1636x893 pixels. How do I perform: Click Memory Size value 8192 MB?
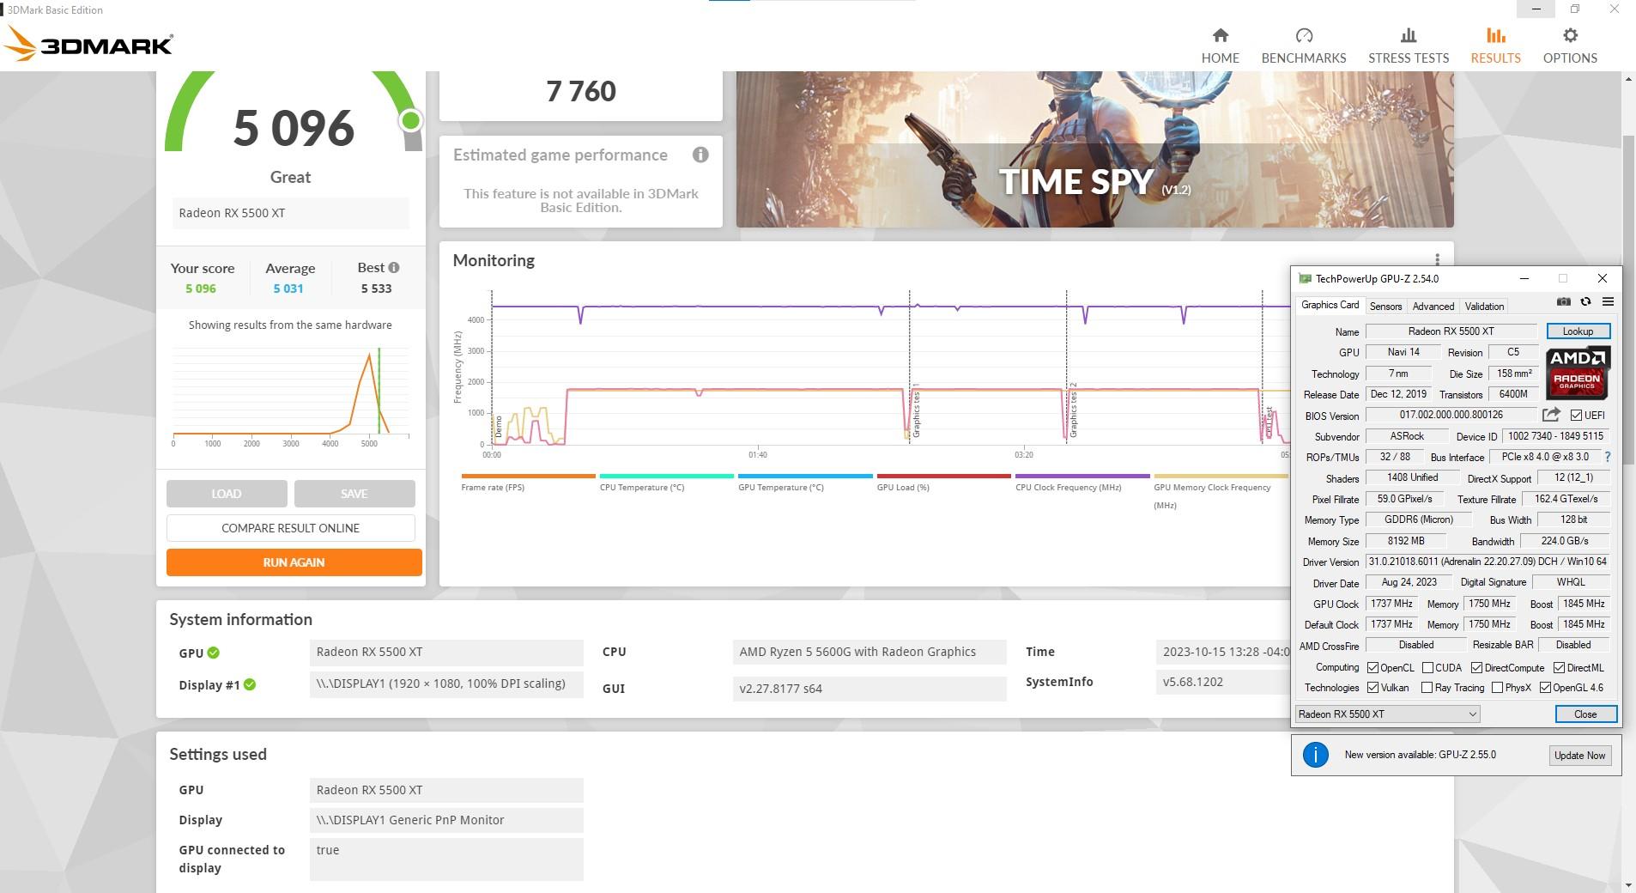click(1406, 541)
